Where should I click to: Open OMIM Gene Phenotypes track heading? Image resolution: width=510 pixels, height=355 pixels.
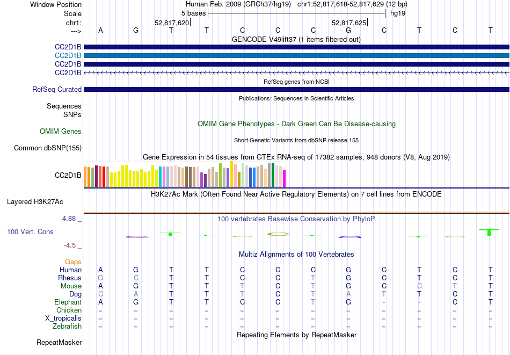click(296, 124)
